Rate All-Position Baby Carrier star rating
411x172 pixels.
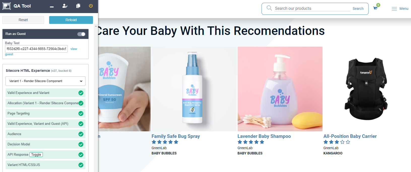(x=337, y=142)
